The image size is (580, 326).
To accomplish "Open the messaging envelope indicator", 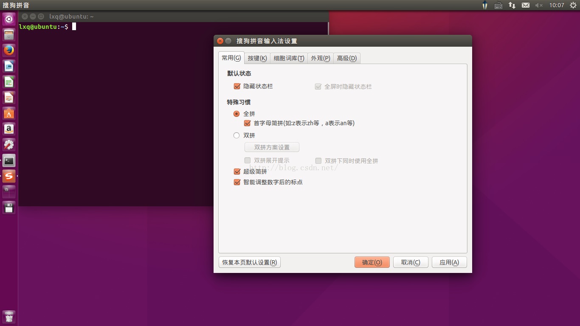I will point(526,5).
